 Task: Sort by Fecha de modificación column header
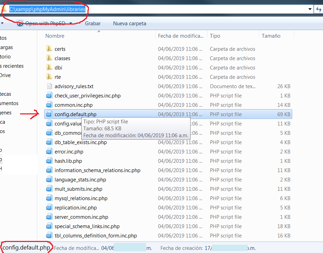pyautogui.click(x=181, y=36)
